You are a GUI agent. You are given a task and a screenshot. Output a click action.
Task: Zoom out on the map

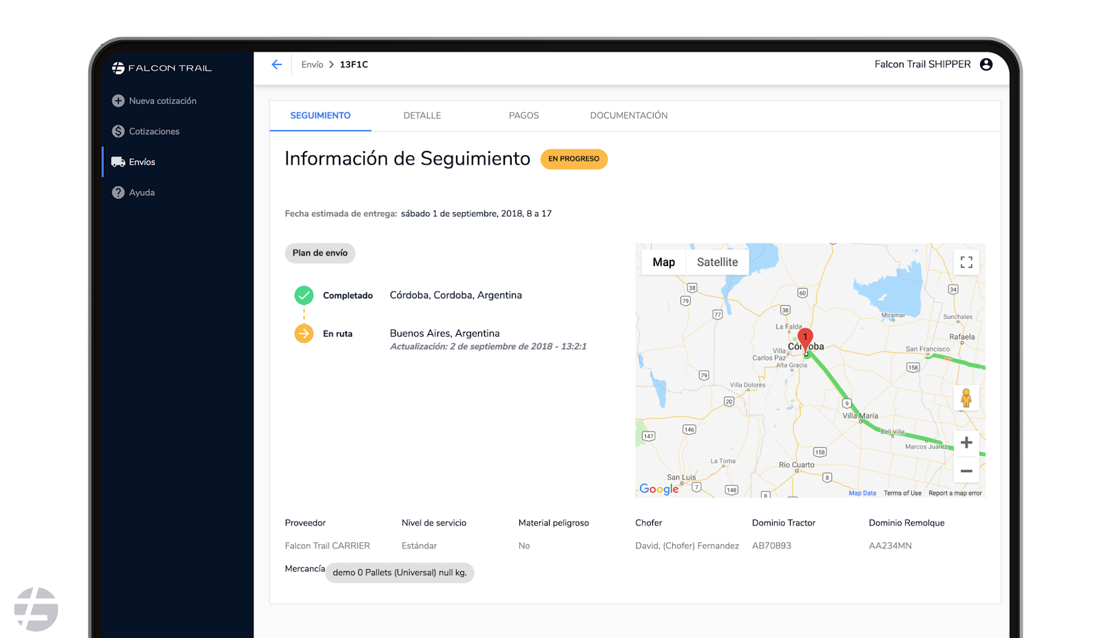point(966,471)
